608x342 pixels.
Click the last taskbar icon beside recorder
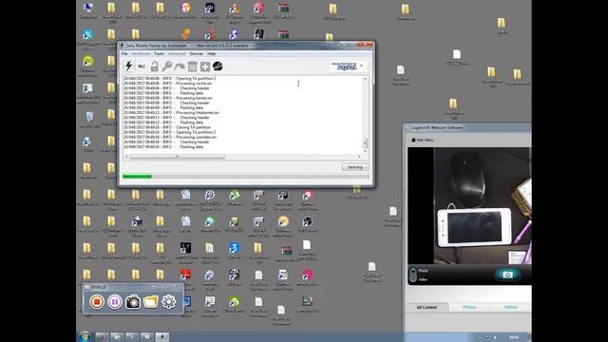coord(162,337)
